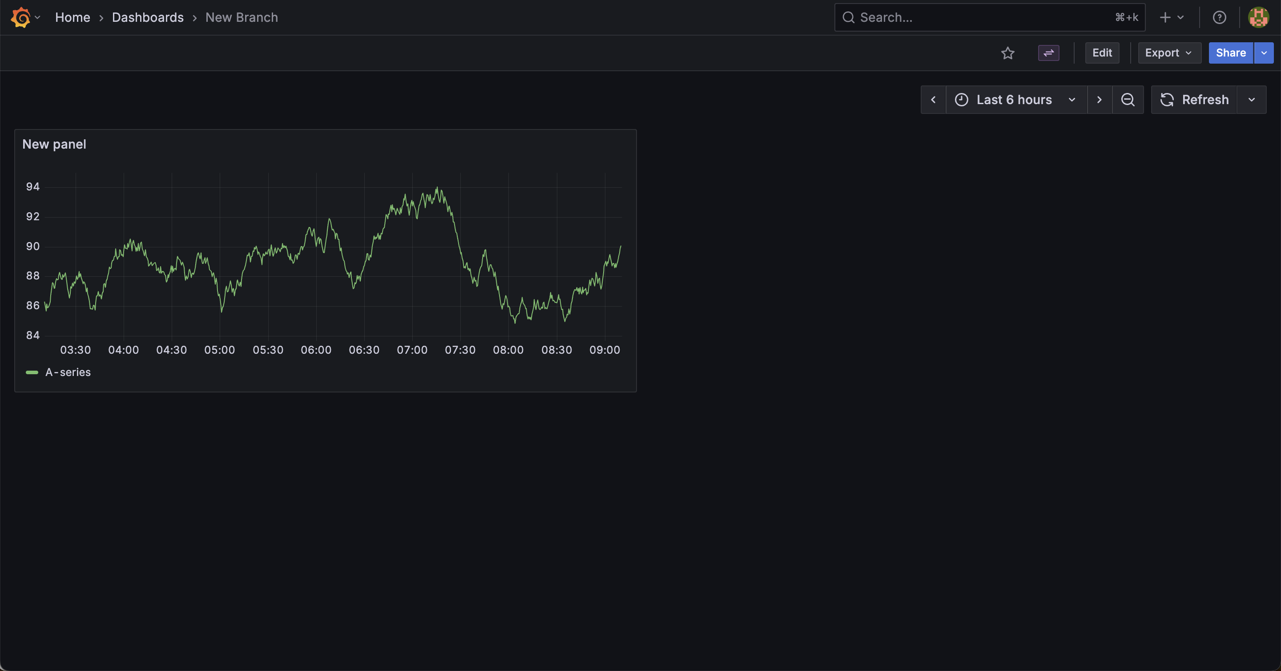Click the A-series green color swatch
1281x671 pixels.
coord(32,372)
